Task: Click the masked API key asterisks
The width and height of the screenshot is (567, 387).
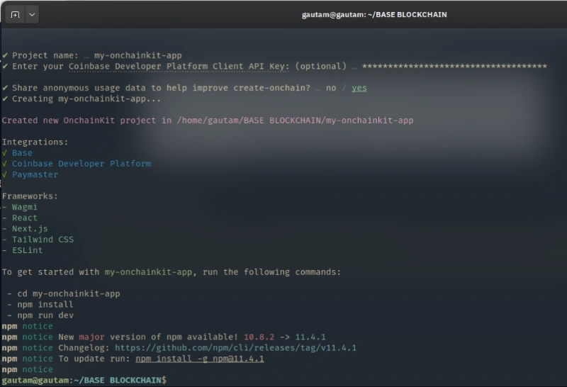Action: 454,66
